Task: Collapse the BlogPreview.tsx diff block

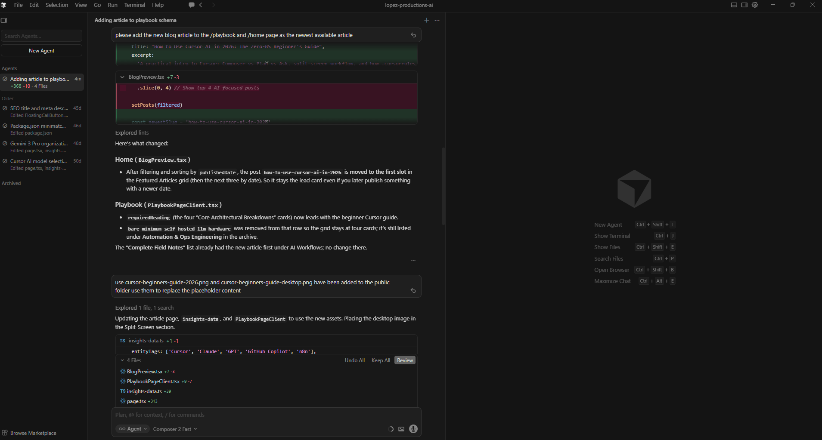Action: pos(122,77)
